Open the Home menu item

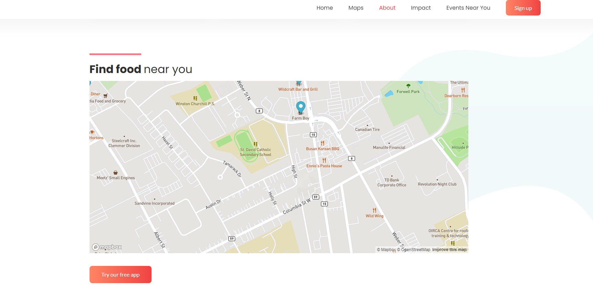click(x=324, y=8)
